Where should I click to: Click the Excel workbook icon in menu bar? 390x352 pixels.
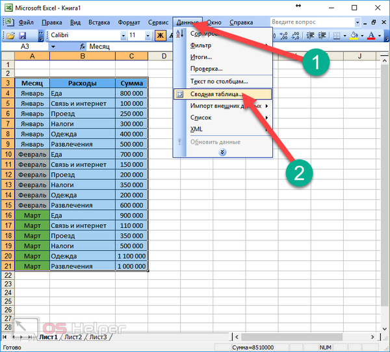[x=9, y=22]
